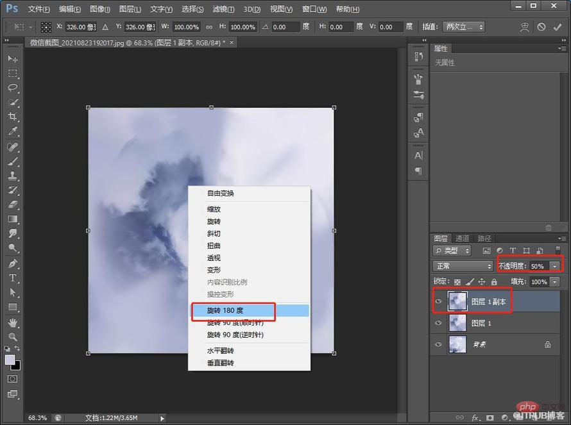This screenshot has height=425, width=571.
Task: Choose 自由变换 from context menu
Action: [220, 193]
